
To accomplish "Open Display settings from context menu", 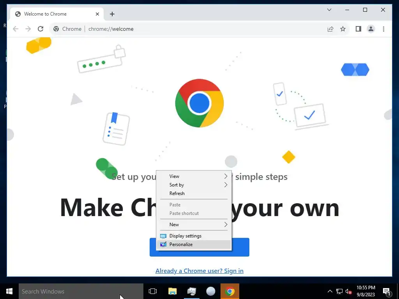I will pyautogui.click(x=194, y=236).
